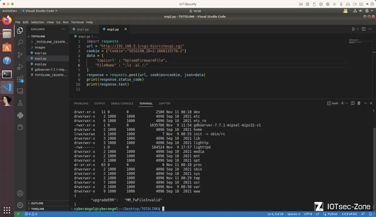Image resolution: width=376 pixels, height=217 pixels.
Task: Open Terminal app from the dock
Action: click(x=7, y=74)
